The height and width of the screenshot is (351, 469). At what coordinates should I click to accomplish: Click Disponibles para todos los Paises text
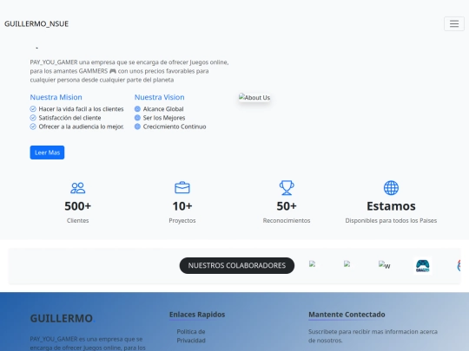pyautogui.click(x=391, y=221)
